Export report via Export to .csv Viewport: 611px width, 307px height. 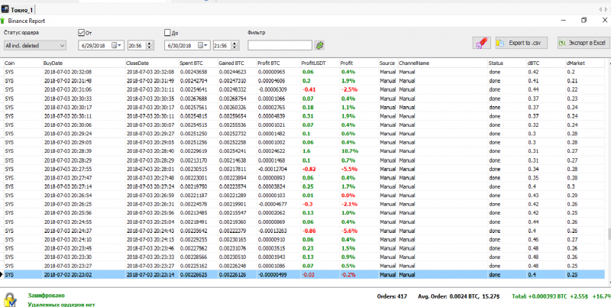[522, 44]
